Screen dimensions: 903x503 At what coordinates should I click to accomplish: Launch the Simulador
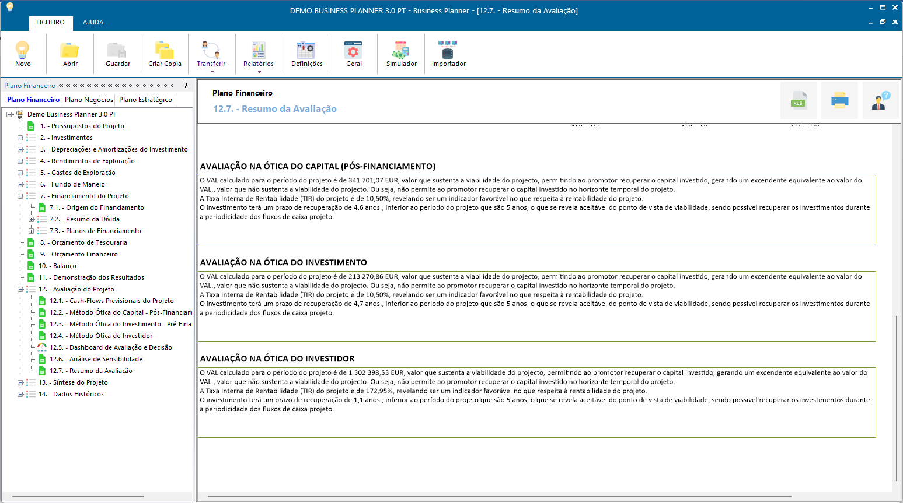pos(401,54)
